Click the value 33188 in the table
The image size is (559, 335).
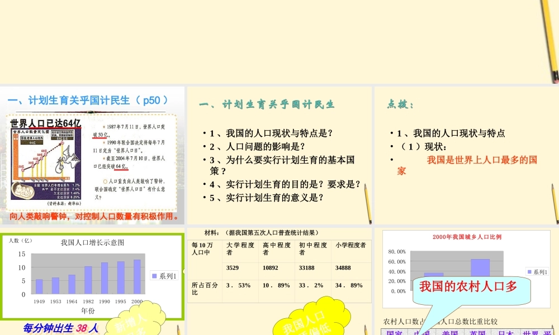pyautogui.click(x=306, y=268)
